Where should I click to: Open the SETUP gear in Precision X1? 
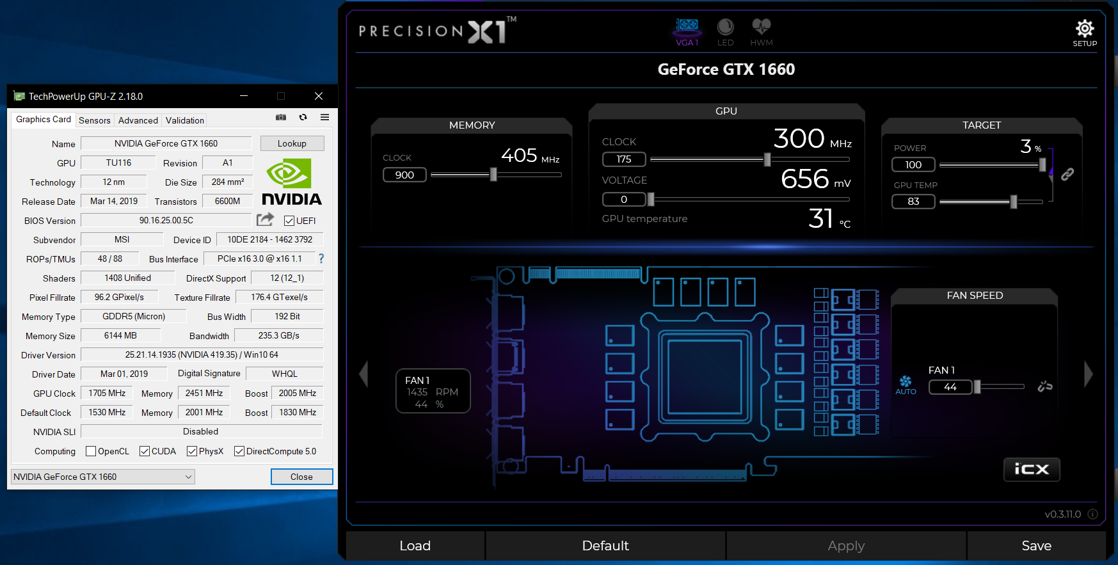point(1085,33)
